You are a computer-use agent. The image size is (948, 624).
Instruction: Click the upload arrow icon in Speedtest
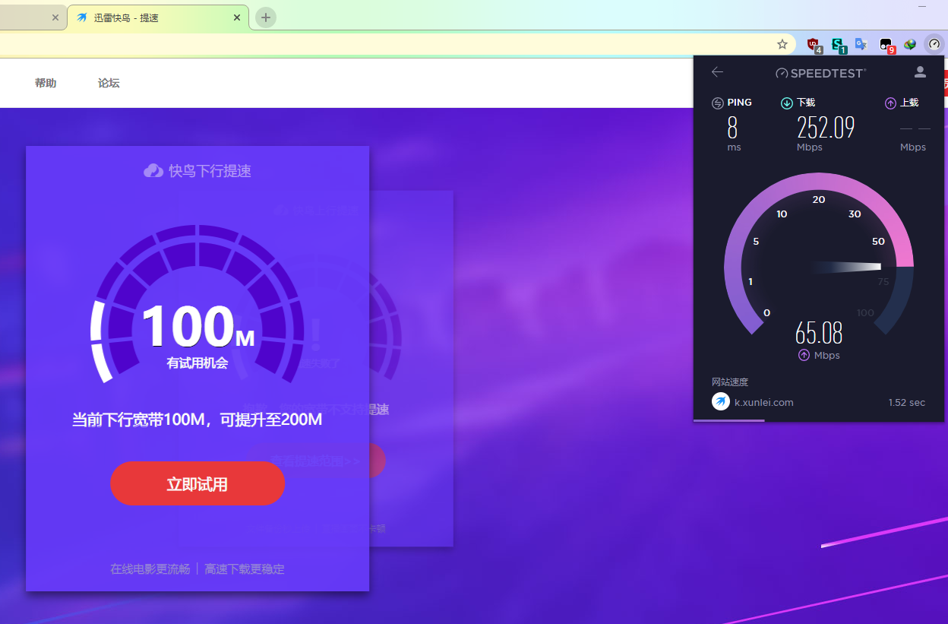pos(891,103)
